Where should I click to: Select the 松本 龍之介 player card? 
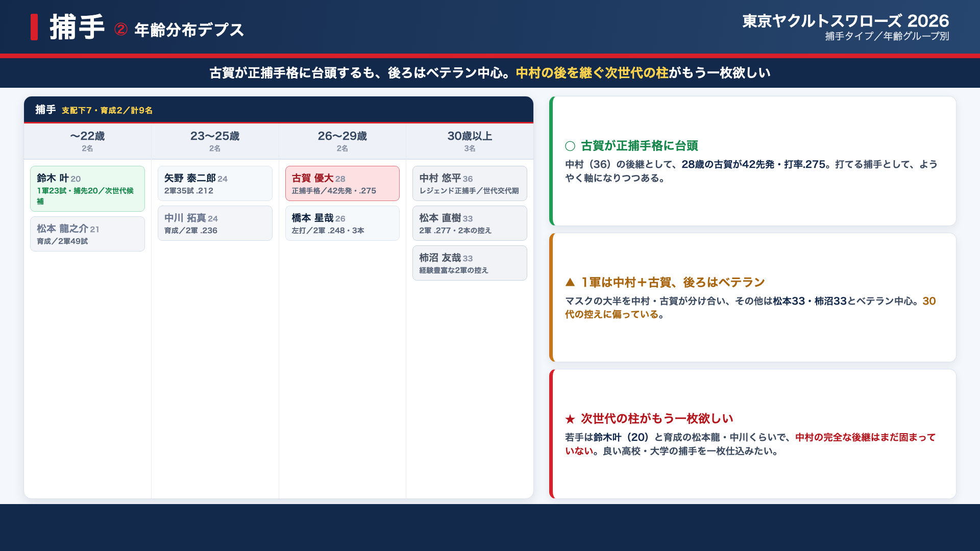pos(87,234)
